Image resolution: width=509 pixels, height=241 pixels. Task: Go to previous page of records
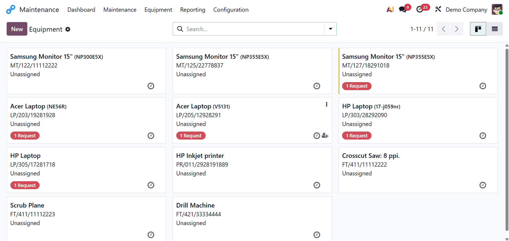tap(443, 29)
